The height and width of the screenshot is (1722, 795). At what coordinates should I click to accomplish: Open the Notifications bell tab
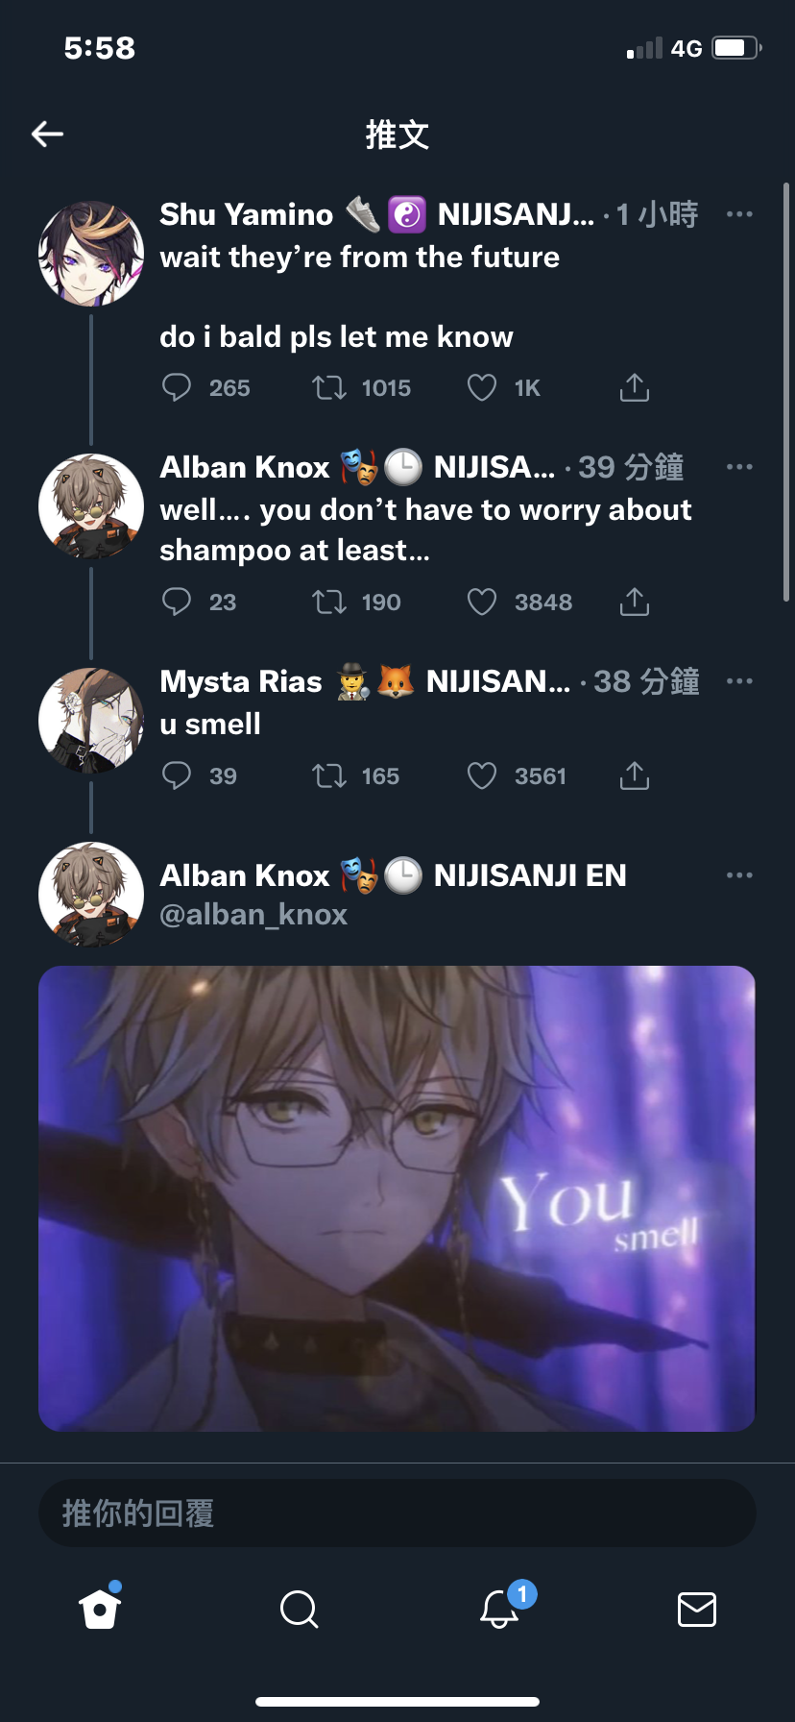[500, 1608]
